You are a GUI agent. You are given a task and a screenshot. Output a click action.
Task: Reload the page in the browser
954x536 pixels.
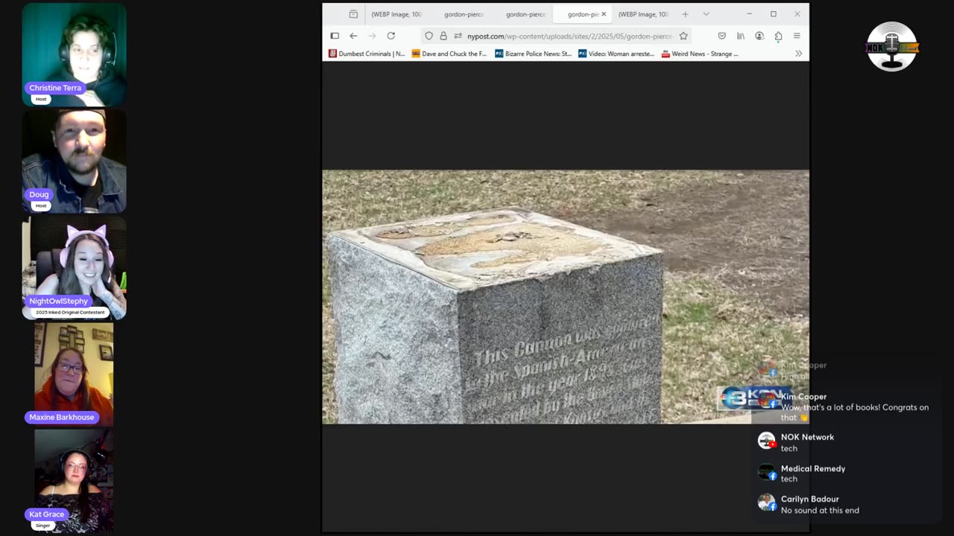coord(391,36)
